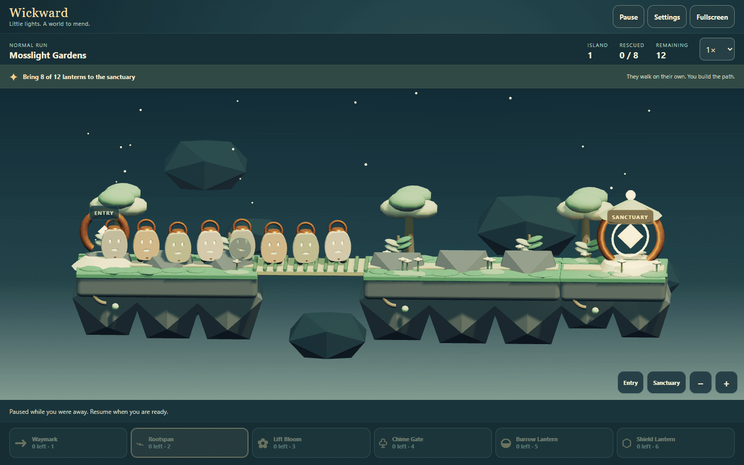This screenshot has height=465, width=744.
Task: Click the star icon beside objective text
Action: (13, 77)
